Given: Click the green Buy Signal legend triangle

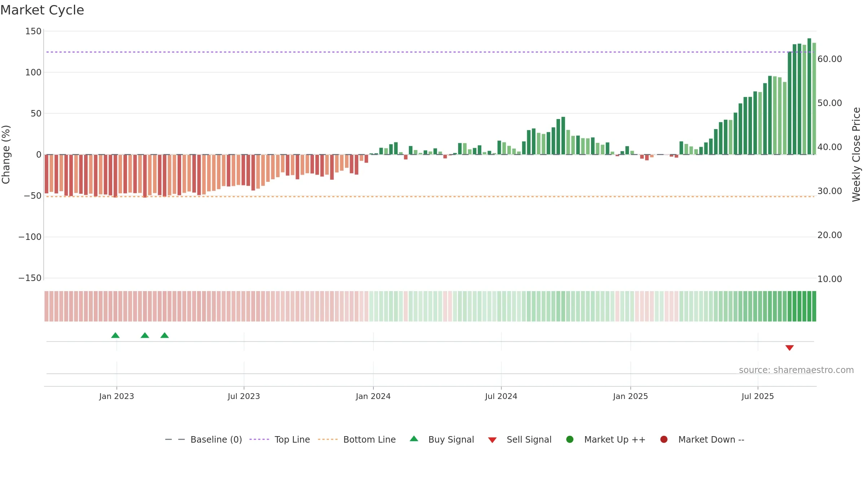Looking at the screenshot, I should (414, 439).
